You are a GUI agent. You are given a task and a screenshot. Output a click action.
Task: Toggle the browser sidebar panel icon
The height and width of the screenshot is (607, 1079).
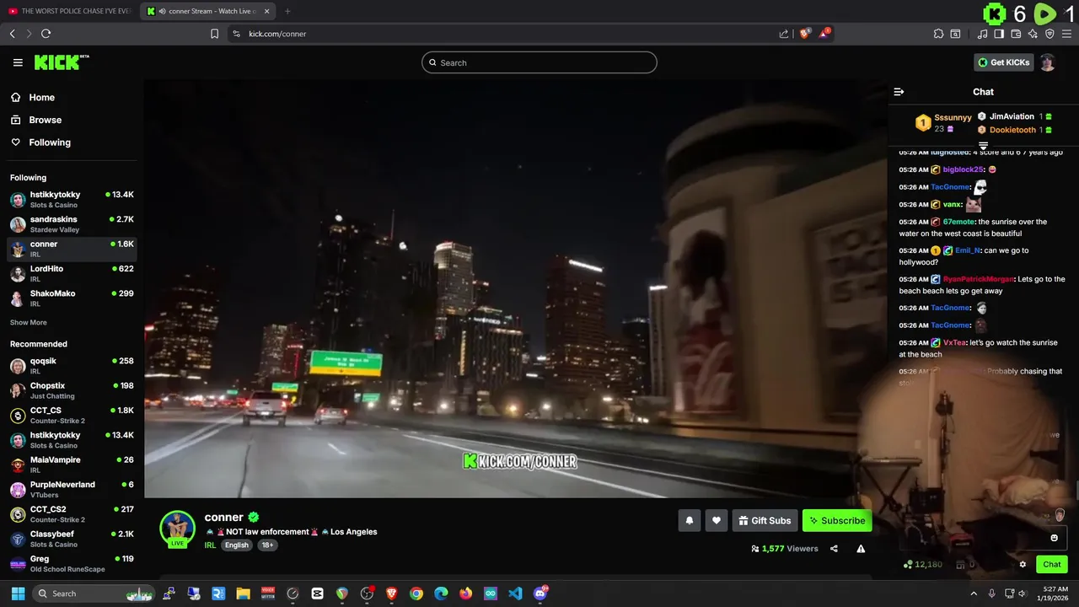pyautogui.click(x=999, y=34)
